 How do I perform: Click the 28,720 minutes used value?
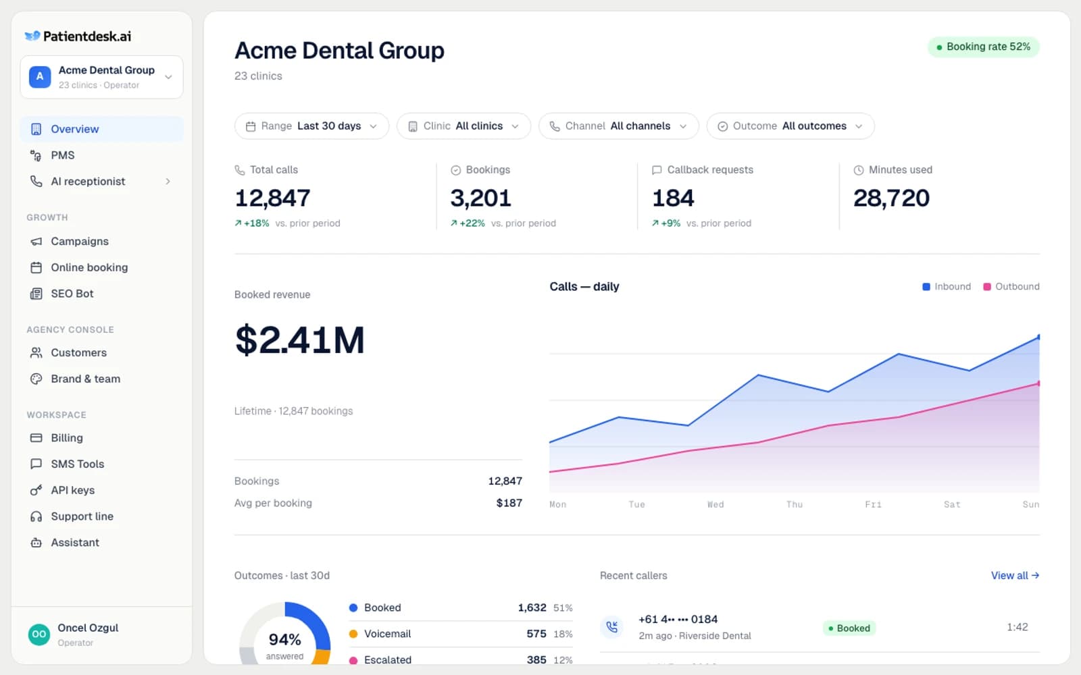pos(892,198)
